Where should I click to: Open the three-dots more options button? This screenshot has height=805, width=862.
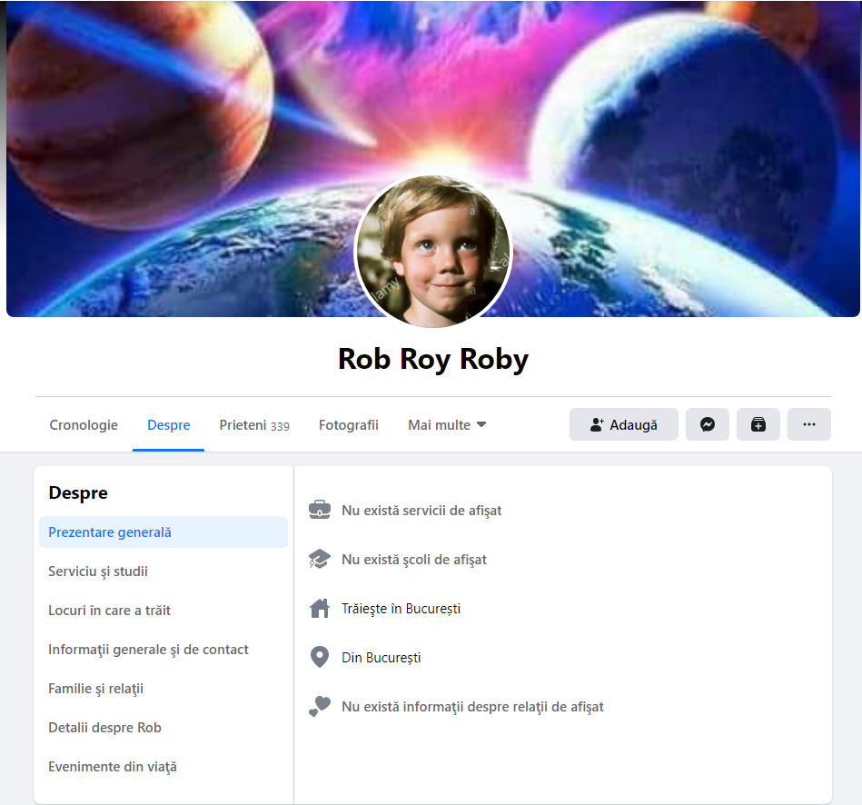[808, 424]
